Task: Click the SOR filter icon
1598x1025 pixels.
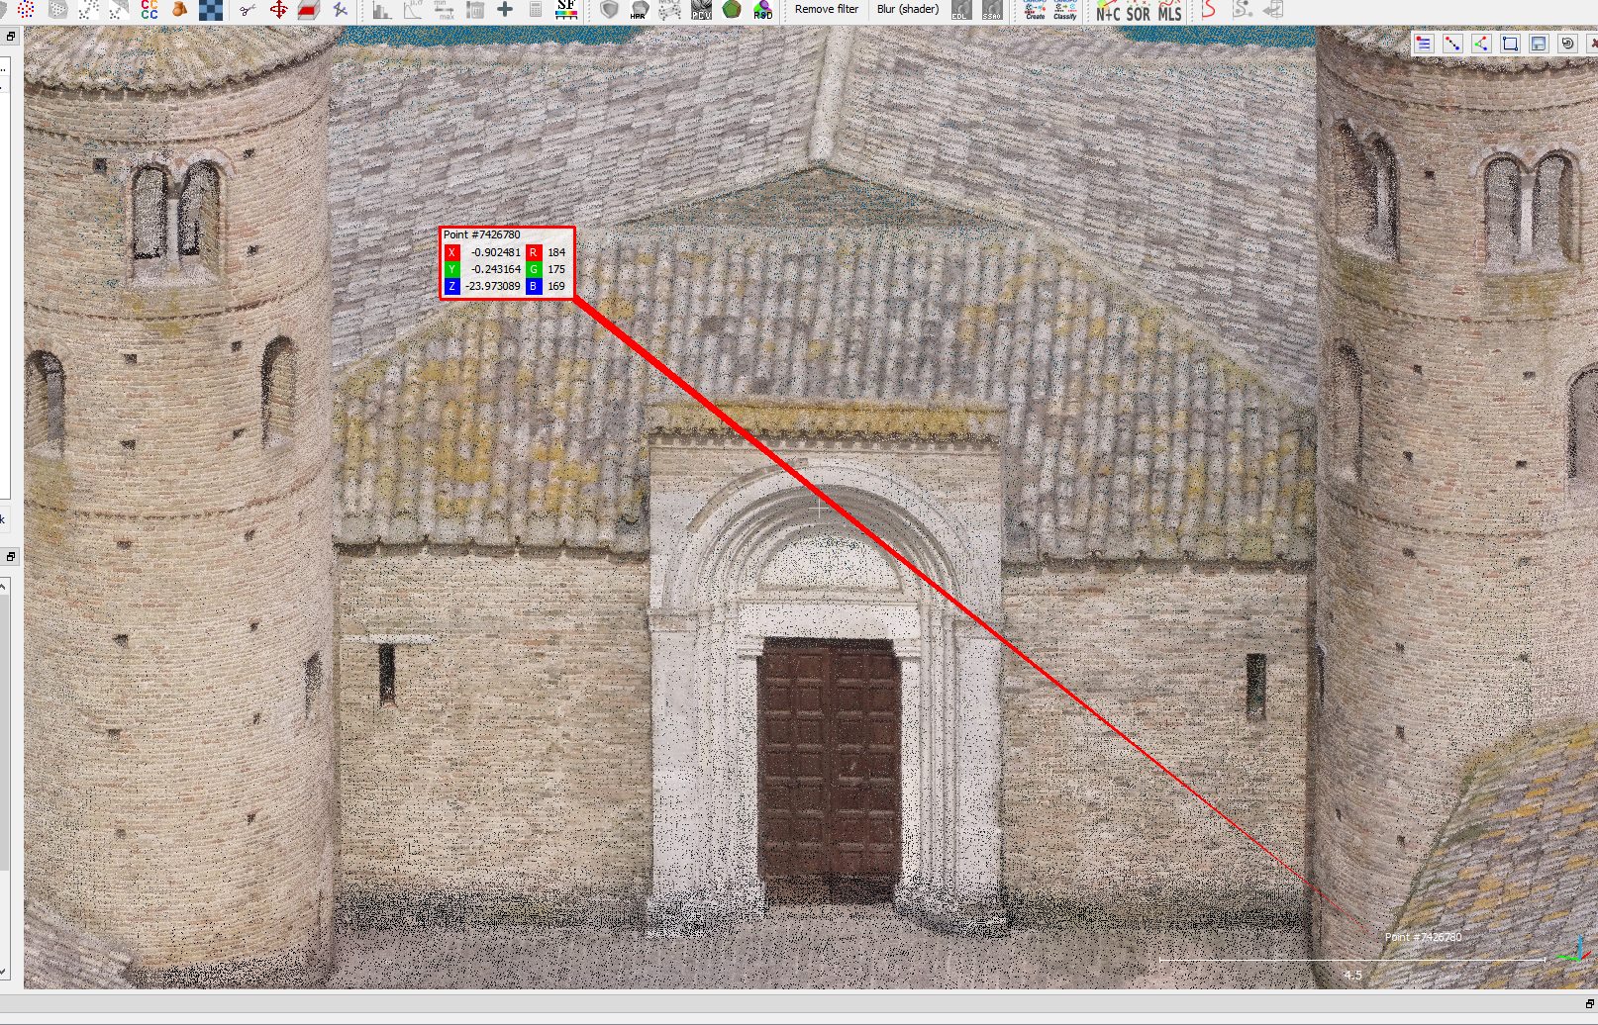Action: [x=1139, y=12]
